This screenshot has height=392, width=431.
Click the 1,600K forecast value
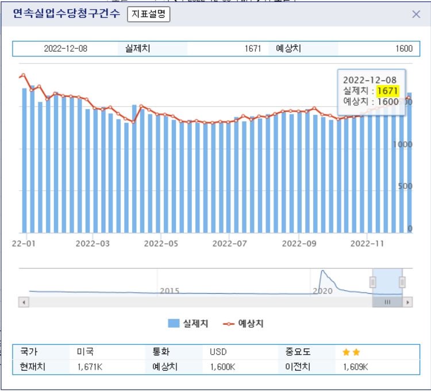tap(222, 367)
